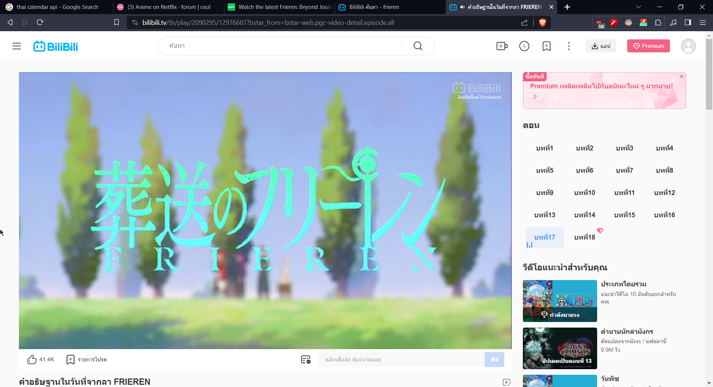Click the Premium subscription button
Screen dimensions: 713x387
tap(648, 46)
